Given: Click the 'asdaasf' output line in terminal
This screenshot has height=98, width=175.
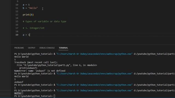Looking at the screenshot, I should (x=19, y=82).
